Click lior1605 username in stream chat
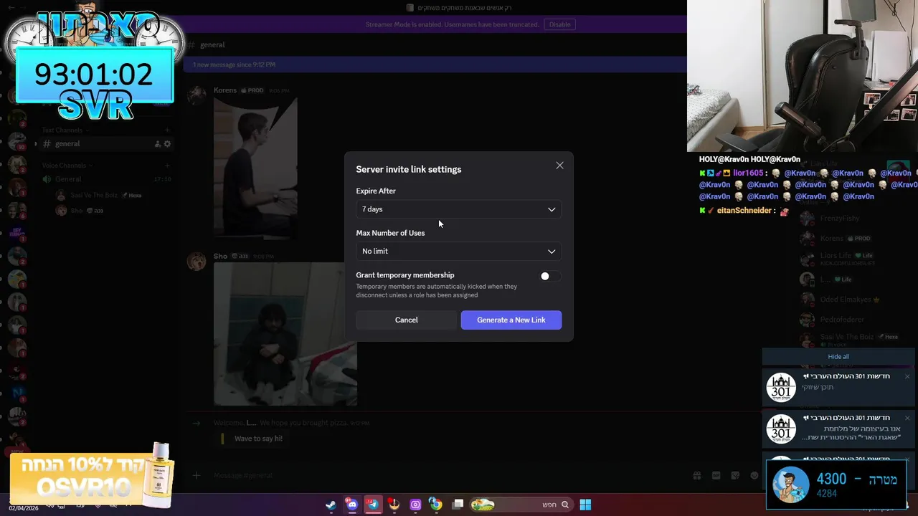 pos(748,173)
